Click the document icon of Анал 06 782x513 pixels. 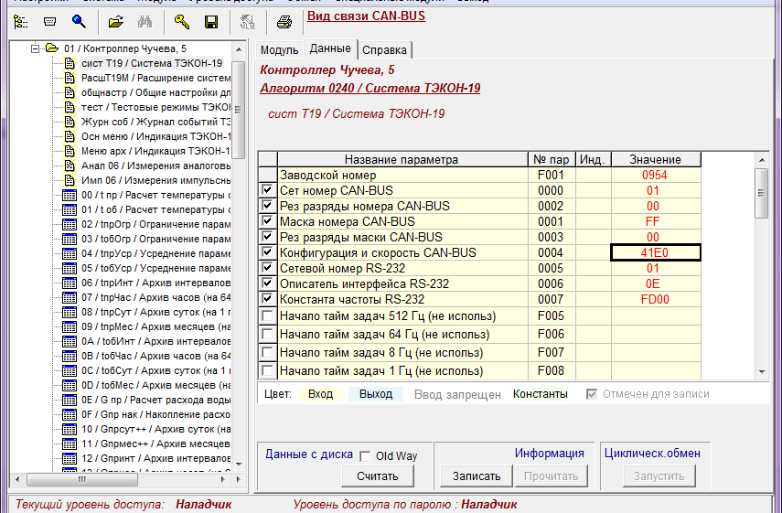click(70, 166)
